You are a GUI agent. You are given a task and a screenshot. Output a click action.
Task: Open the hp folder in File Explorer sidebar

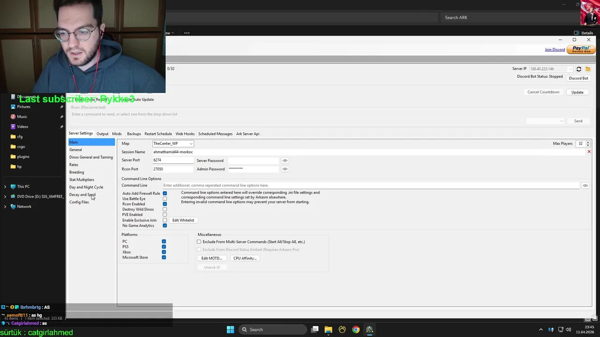[19, 167]
